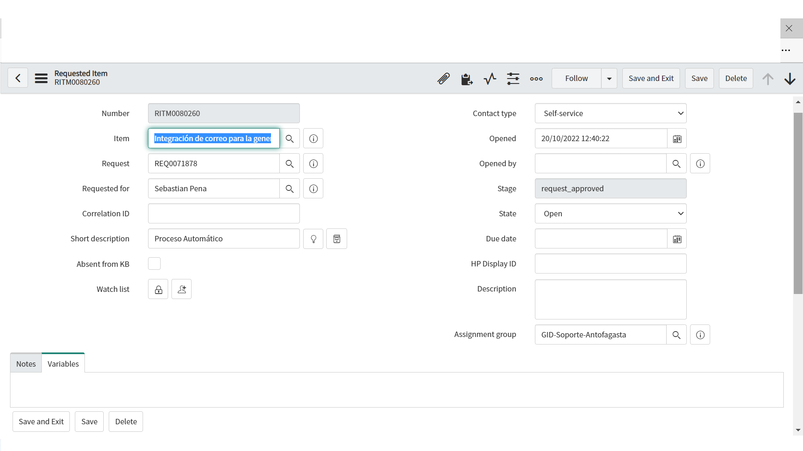Screen dimensions: 803x451
Task: Preview Opened by record info icon
Action: pos(700,163)
